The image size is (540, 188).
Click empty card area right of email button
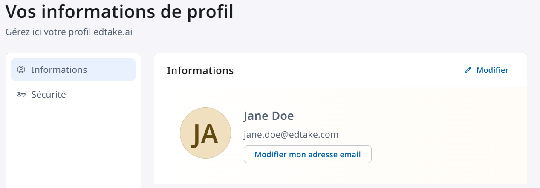pos(443,154)
